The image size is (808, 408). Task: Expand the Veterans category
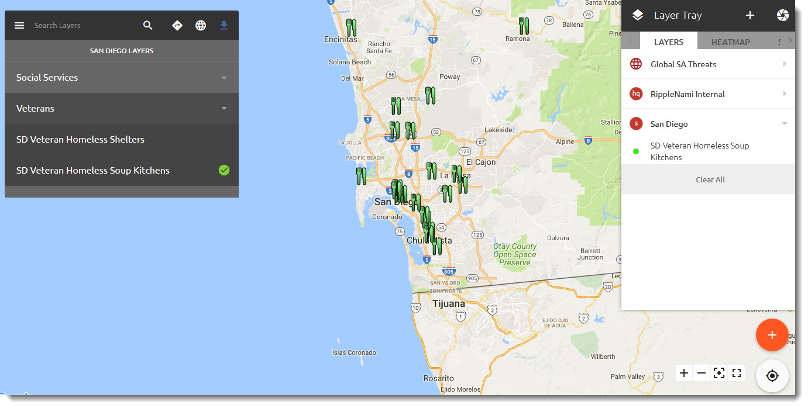224,108
